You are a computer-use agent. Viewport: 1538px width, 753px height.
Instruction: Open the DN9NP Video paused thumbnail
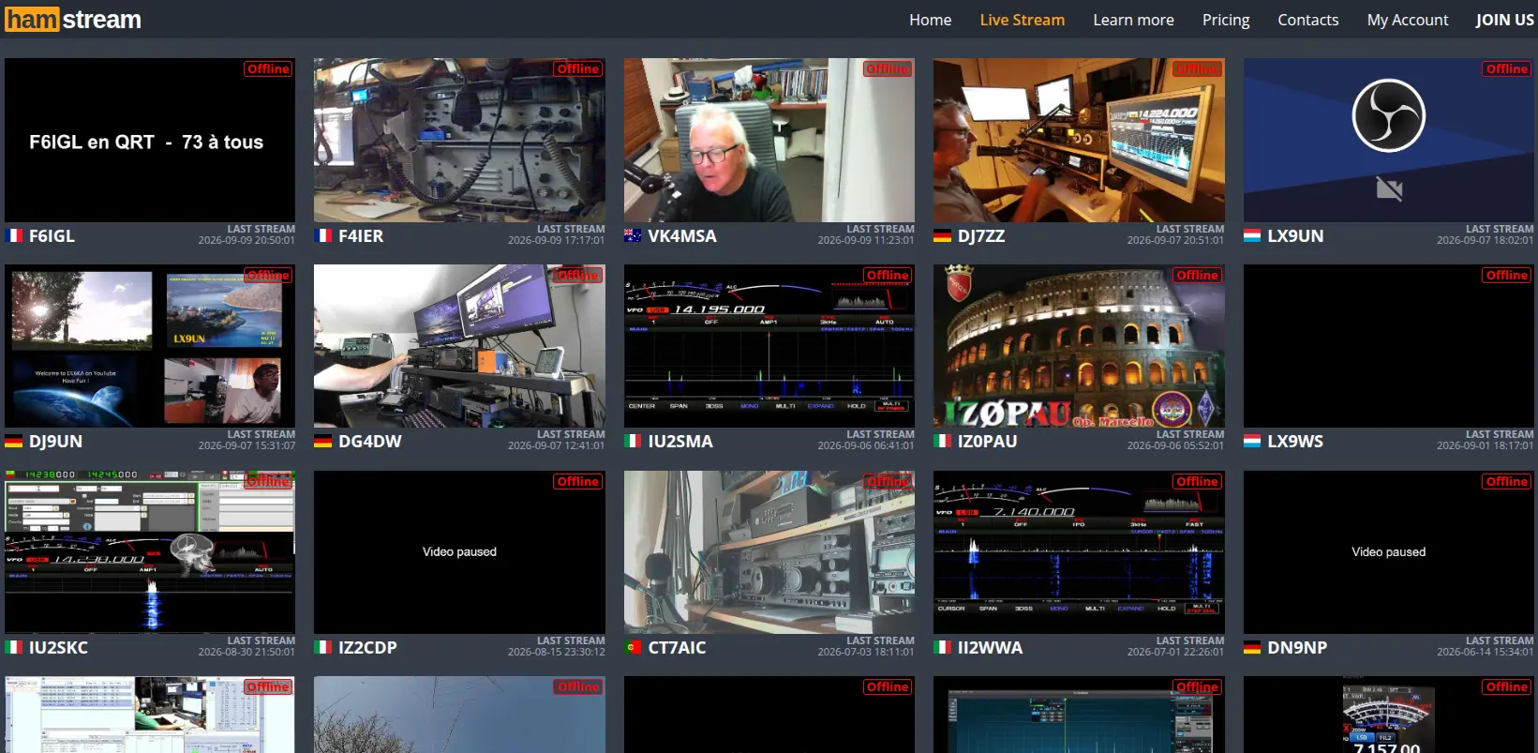pyautogui.click(x=1388, y=552)
